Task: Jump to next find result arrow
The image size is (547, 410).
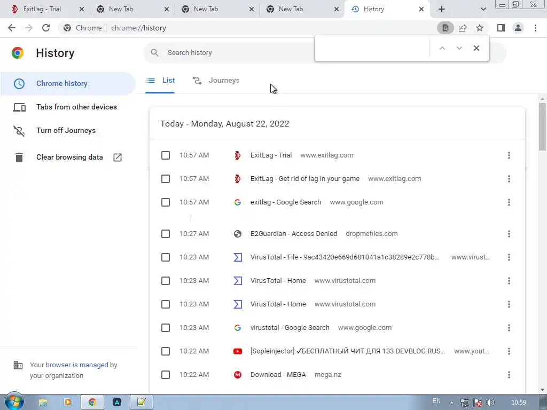Action: click(x=459, y=48)
